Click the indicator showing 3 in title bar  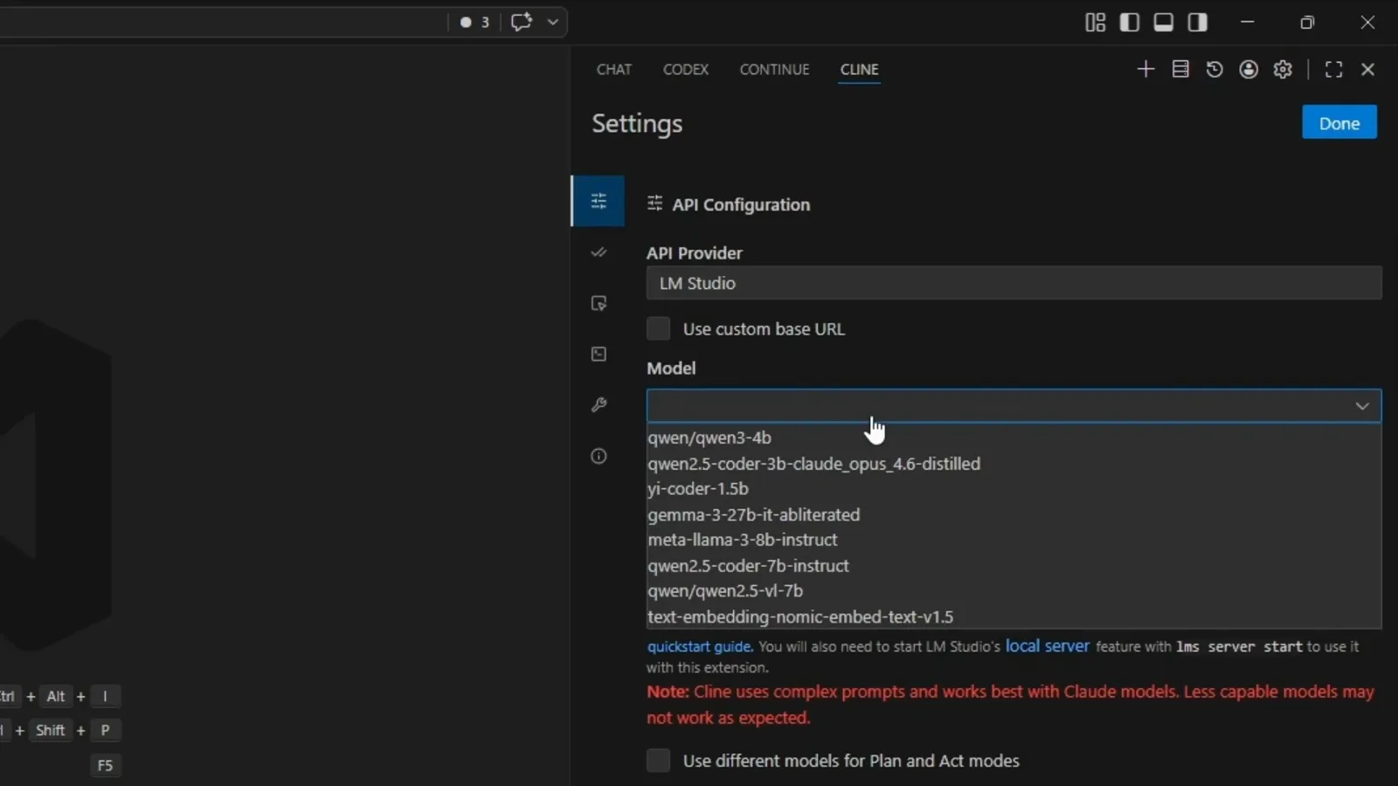click(475, 22)
